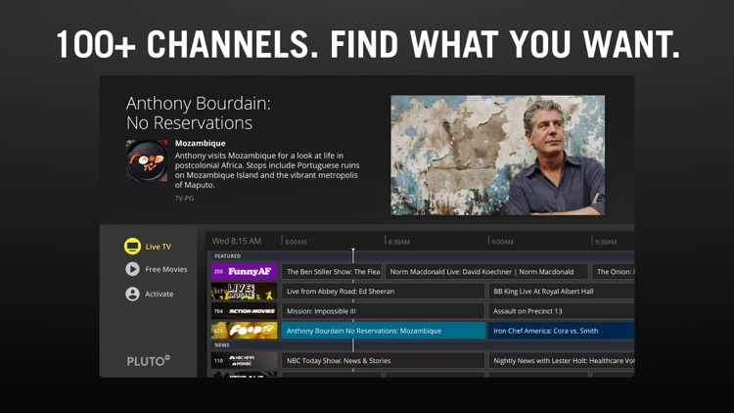The height and width of the screenshot is (413, 734).
Task: Select the FunnyAF channel logo
Action: coord(244,271)
